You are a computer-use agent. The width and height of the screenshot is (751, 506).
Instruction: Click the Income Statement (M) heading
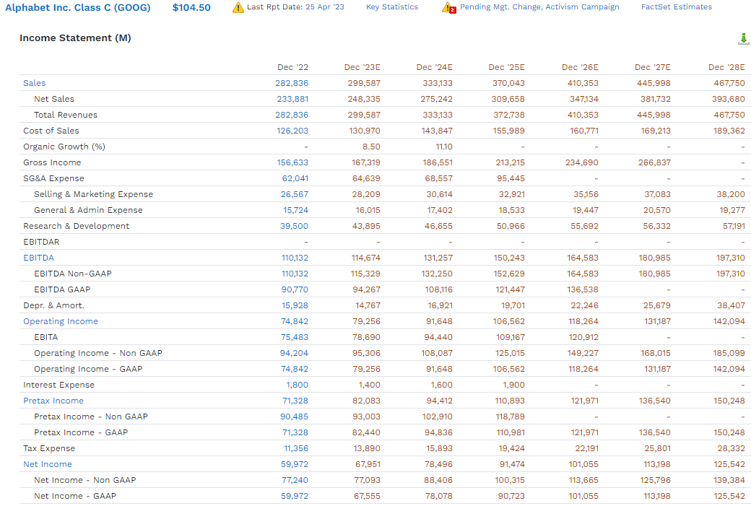[75, 38]
